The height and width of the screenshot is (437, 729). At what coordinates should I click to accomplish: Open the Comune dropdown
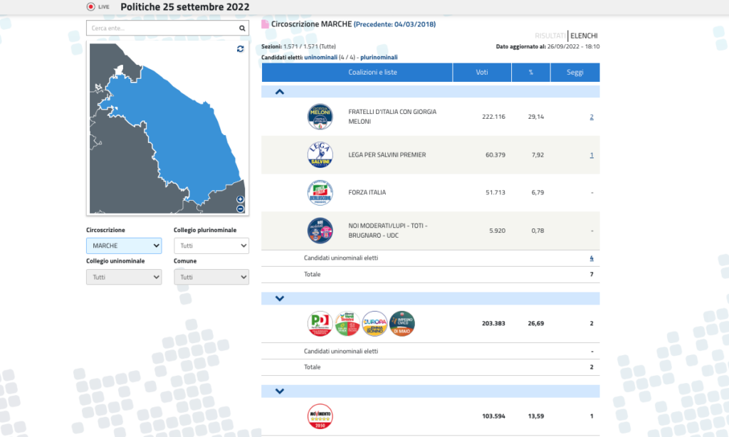211,277
